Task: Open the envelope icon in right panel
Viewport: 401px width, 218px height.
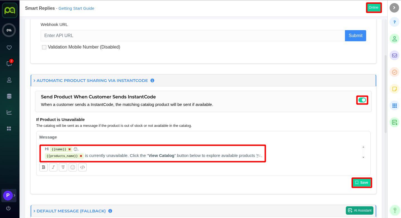Action: (x=394, y=55)
